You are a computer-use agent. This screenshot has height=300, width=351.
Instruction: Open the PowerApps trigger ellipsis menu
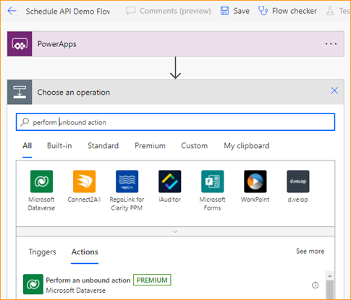click(x=331, y=44)
